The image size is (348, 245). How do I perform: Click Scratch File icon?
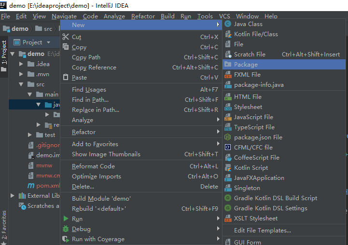pos(228,54)
